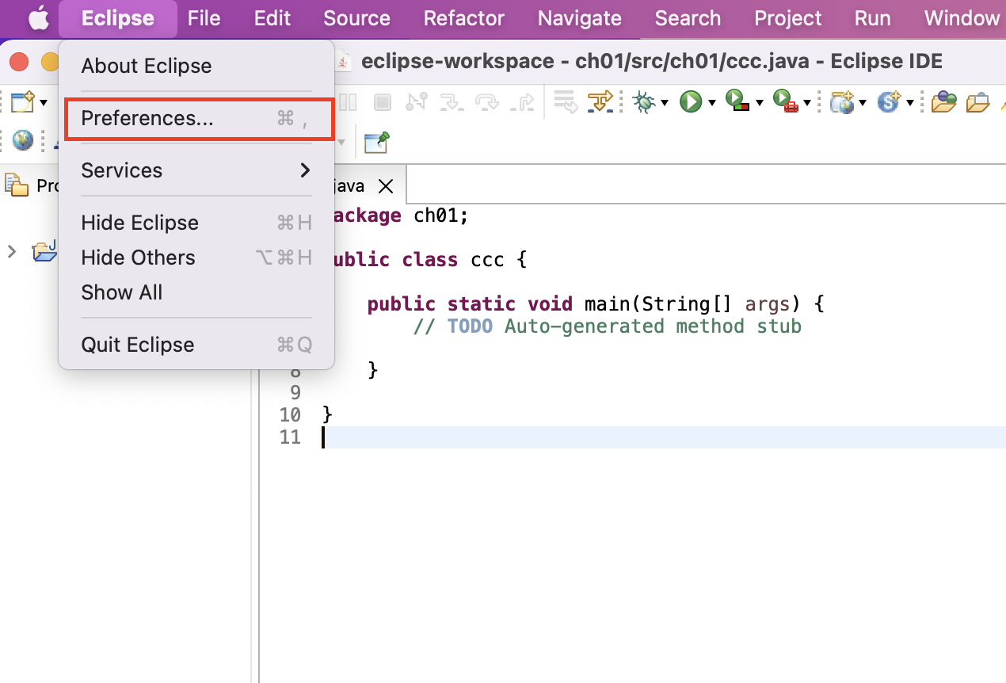
Task: Click the TODO comment text
Action: [x=470, y=326]
